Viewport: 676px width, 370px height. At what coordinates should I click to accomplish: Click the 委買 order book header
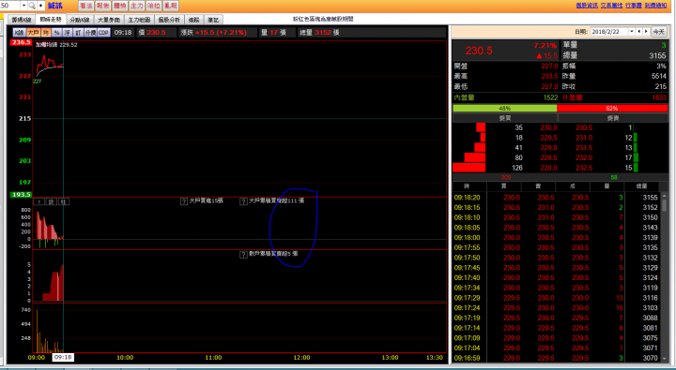tap(505, 118)
